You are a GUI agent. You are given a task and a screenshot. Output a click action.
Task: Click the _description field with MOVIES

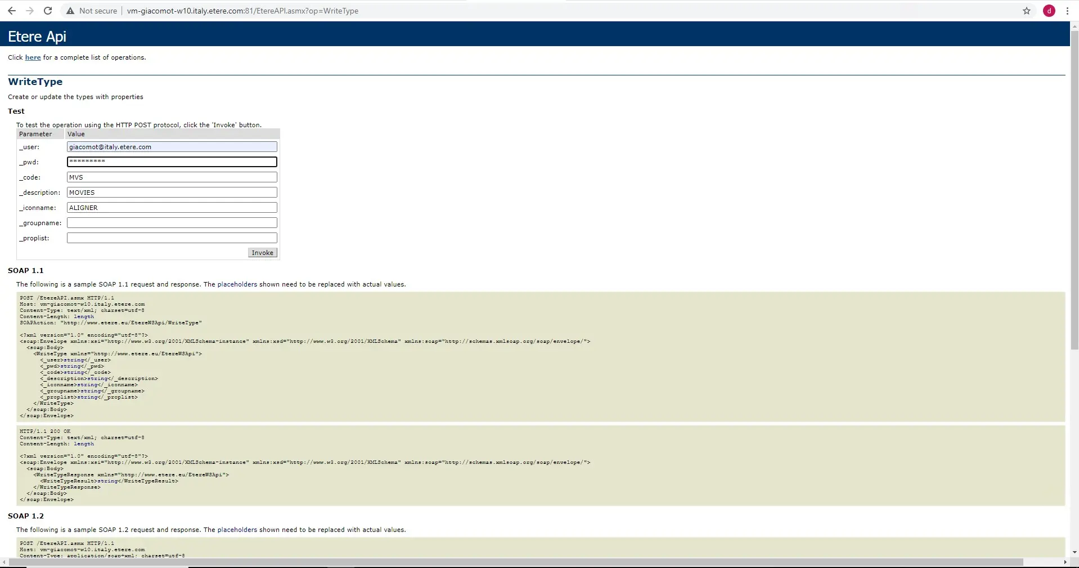click(x=172, y=193)
